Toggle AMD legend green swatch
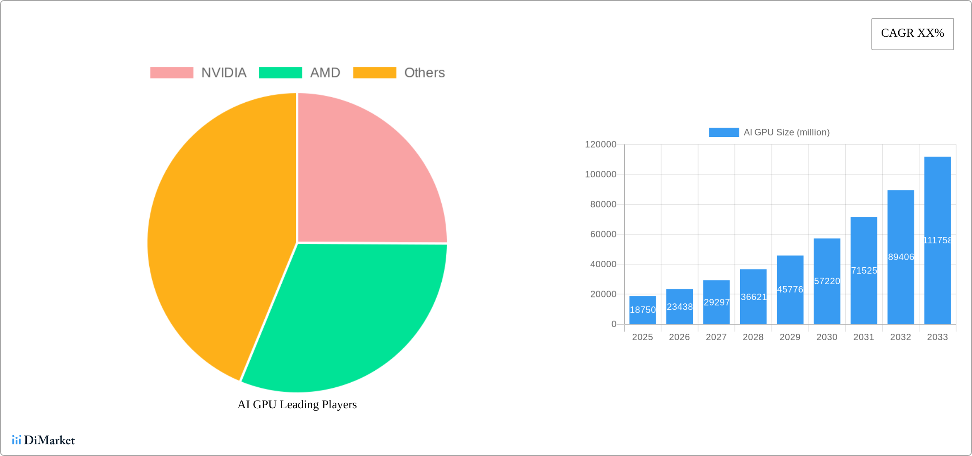Viewport: 972px width, 456px height. (280, 73)
